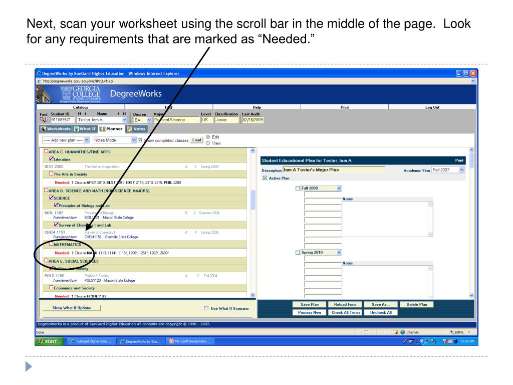Click the page icon in address bar
The width and height of the screenshot is (513, 385).
(39, 81)
